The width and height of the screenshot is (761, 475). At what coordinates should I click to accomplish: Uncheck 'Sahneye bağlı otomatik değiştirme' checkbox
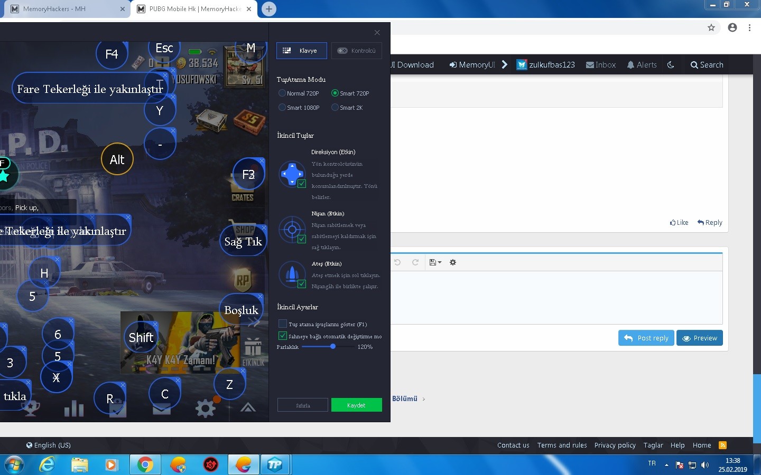tap(283, 336)
